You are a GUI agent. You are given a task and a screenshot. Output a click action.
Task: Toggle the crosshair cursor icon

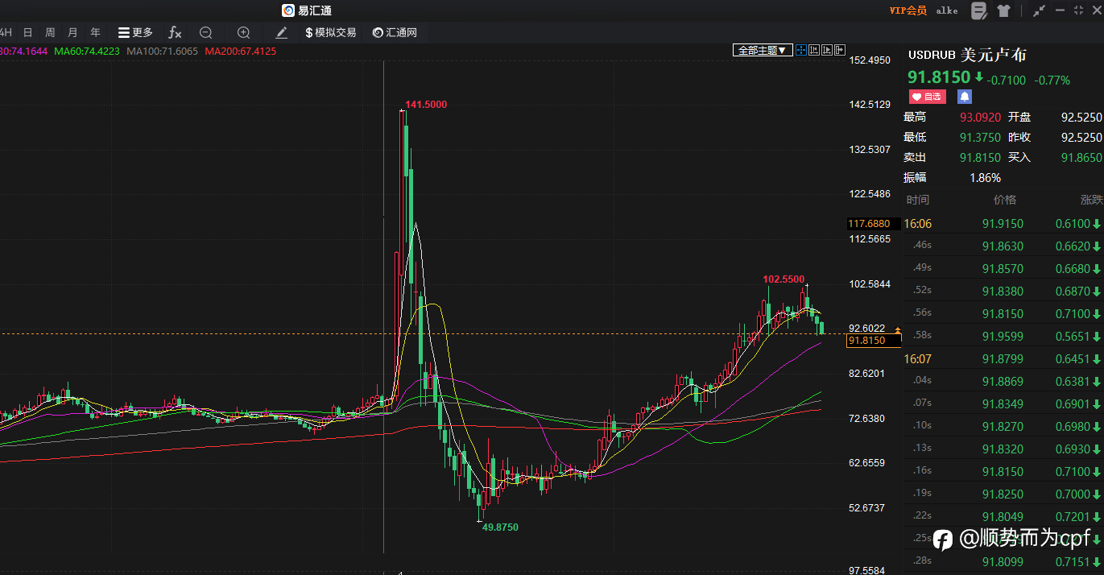pyautogui.click(x=801, y=50)
